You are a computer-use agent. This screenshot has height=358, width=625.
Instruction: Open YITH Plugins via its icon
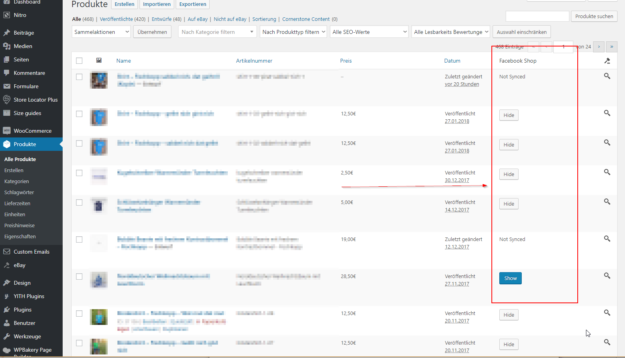[x=7, y=296]
